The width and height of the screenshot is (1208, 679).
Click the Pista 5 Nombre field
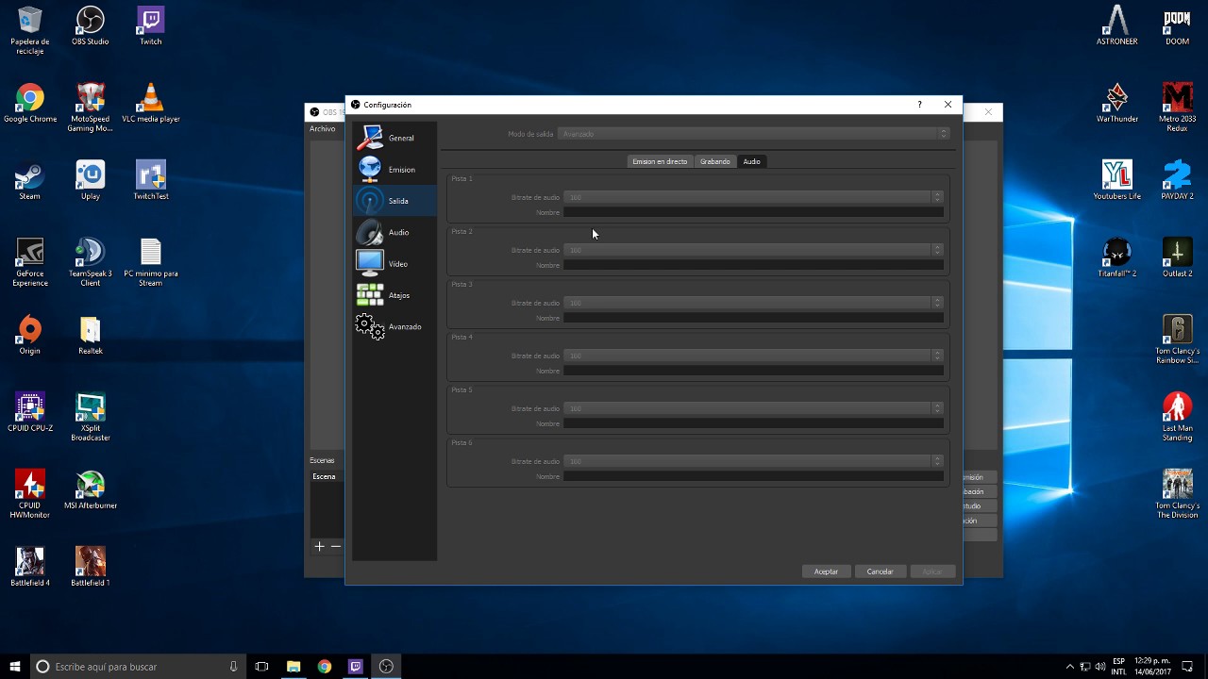click(x=753, y=423)
